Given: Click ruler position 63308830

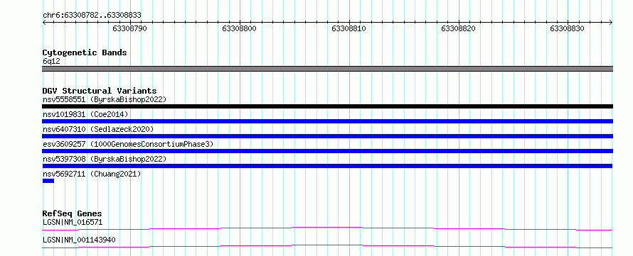Looking at the screenshot, I should [x=567, y=28].
